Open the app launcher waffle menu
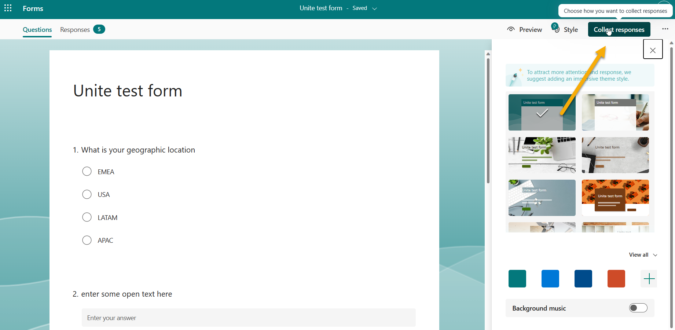 tap(8, 8)
